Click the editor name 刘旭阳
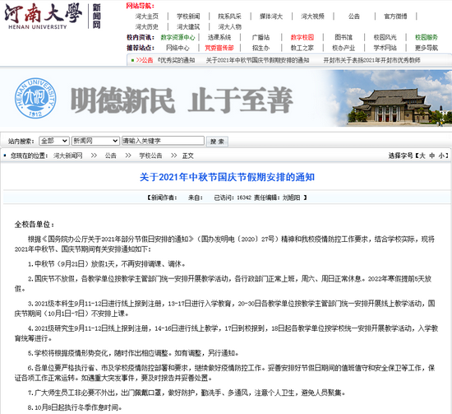The height and width of the screenshot is (414, 452). [x=291, y=198]
